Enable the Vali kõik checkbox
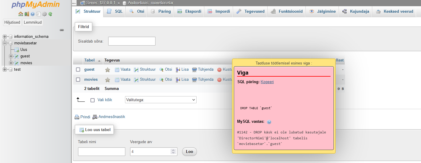Image resolution: width=421 pixels, height=163 pixels. pyautogui.click(x=93, y=100)
